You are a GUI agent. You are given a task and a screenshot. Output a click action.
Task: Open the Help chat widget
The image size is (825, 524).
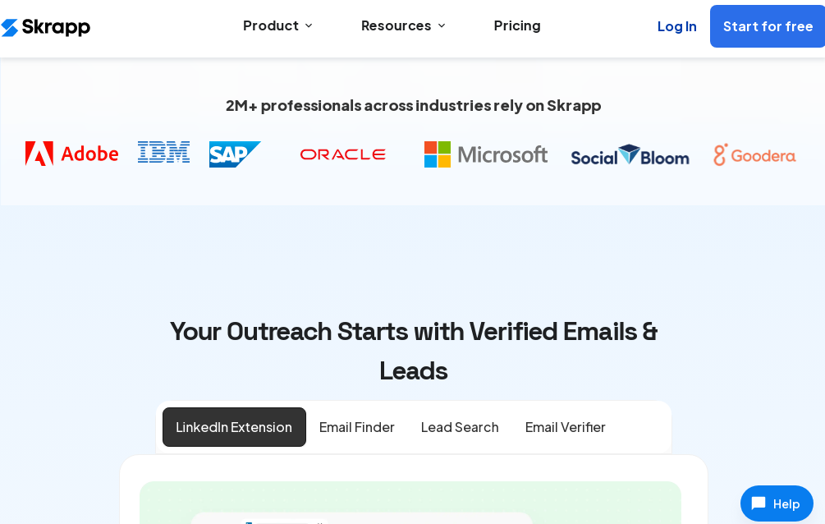point(777,503)
